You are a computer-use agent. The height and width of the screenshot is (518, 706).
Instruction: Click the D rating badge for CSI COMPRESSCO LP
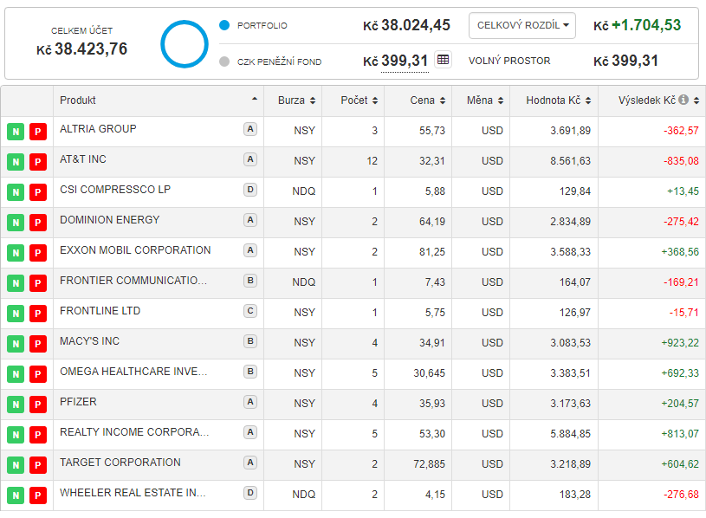coord(250,190)
